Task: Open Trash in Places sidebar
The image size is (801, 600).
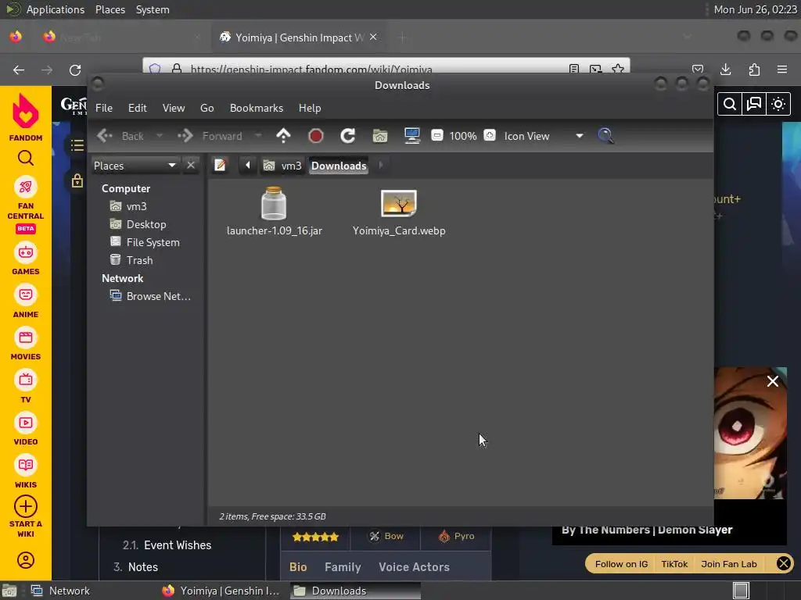Action: 131,260
